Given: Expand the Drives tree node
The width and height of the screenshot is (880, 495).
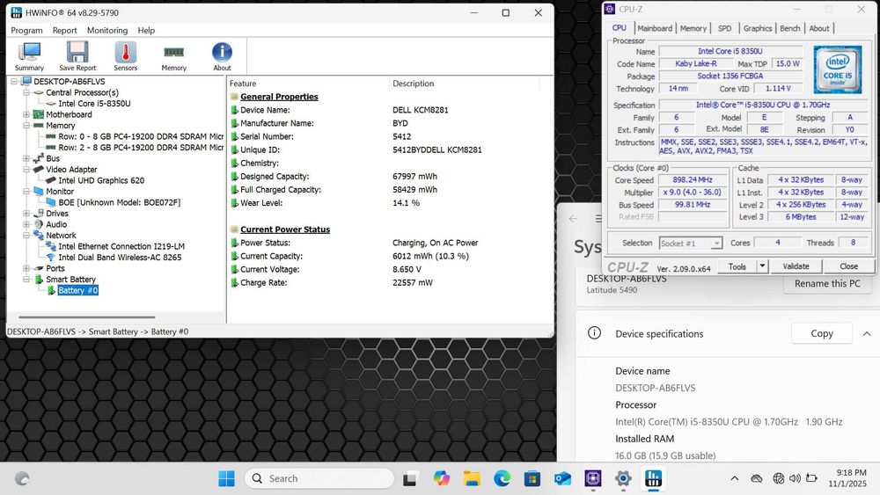Looking at the screenshot, I should point(26,214).
